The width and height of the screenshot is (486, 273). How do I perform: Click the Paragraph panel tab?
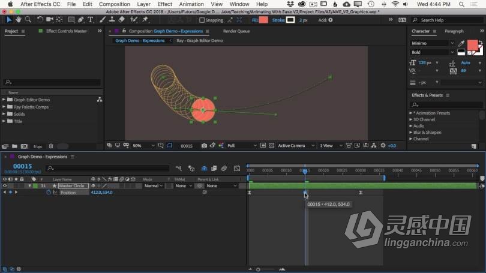pos(454,31)
